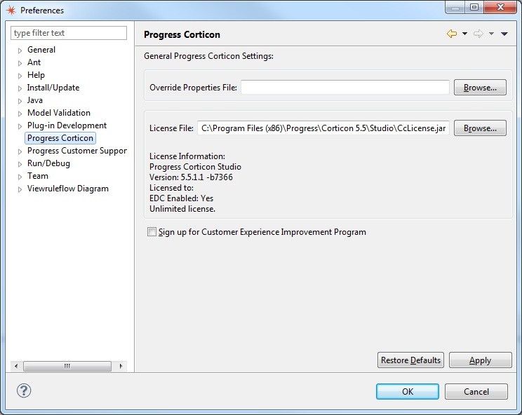Maximize the Preferences window
Viewport: 522px width, 415px height.
point(474,7)
